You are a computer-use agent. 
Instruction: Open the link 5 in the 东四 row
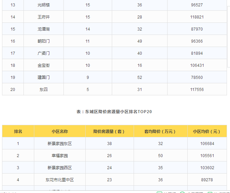point(88,90)
